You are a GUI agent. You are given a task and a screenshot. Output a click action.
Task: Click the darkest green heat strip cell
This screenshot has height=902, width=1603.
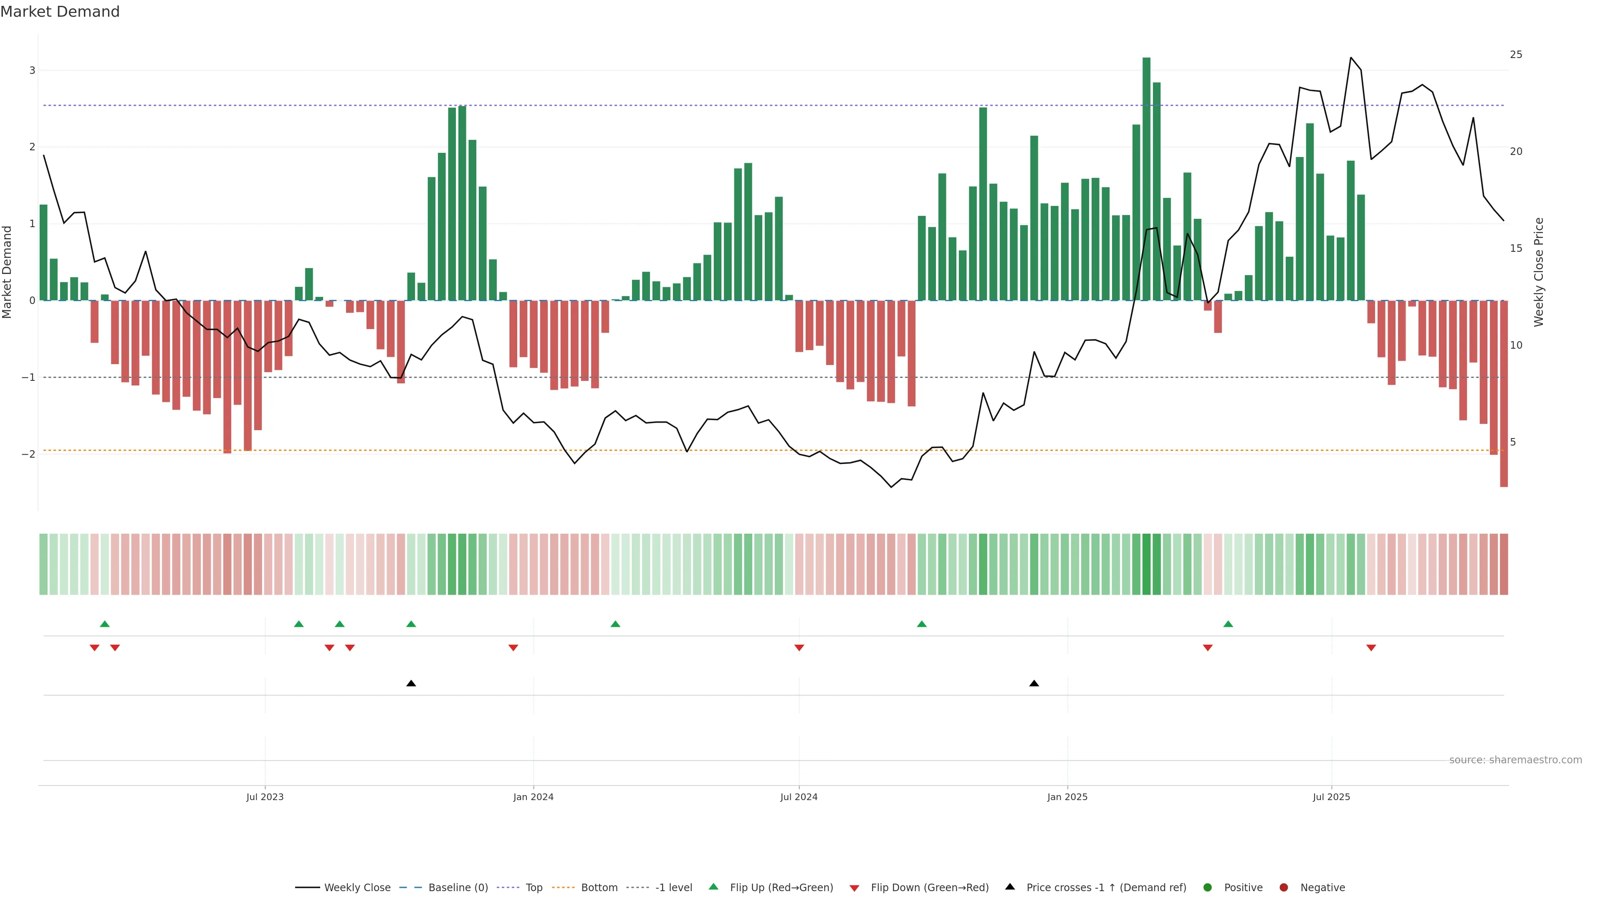tap(1146, 564)
